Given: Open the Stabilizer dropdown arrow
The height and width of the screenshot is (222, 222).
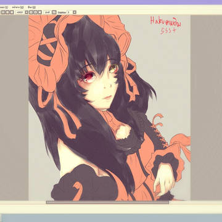Looking at the screenshot, I should [x=75, y=12].
